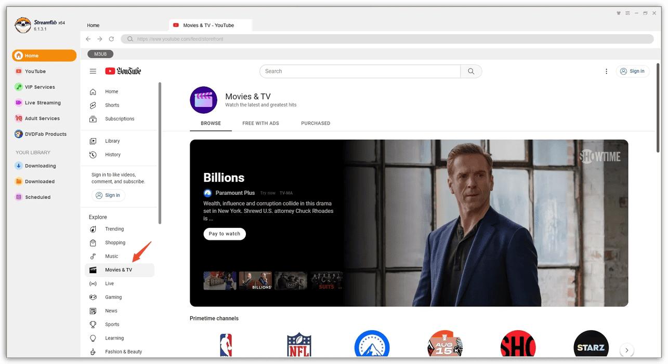Open StreamFab main menu icon in title bar
668x364 pixels.
[x=628, y=13]
